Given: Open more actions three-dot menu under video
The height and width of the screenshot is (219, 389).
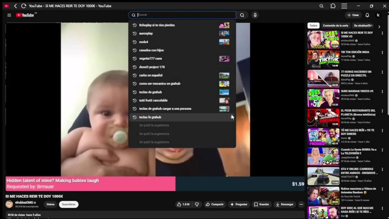Looking at the screenshot, I should (301, 204).
